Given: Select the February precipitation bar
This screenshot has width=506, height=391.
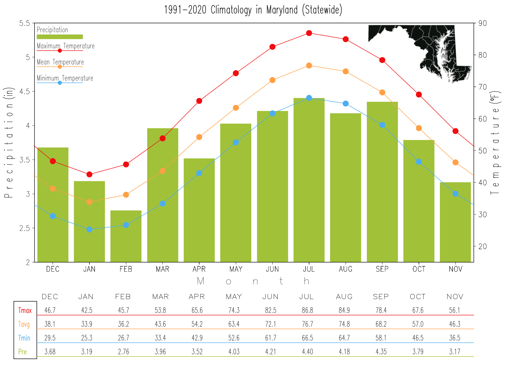Looking at the screenshot, I should point(126,236).
